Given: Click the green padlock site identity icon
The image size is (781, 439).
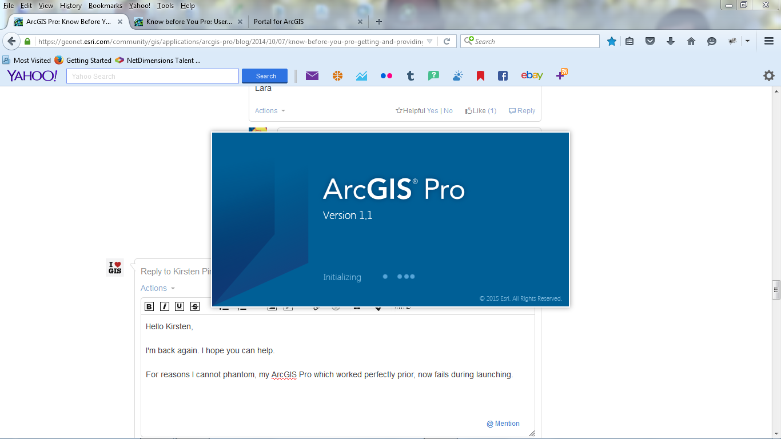Looking at the screenshot, I should [27, 41].
